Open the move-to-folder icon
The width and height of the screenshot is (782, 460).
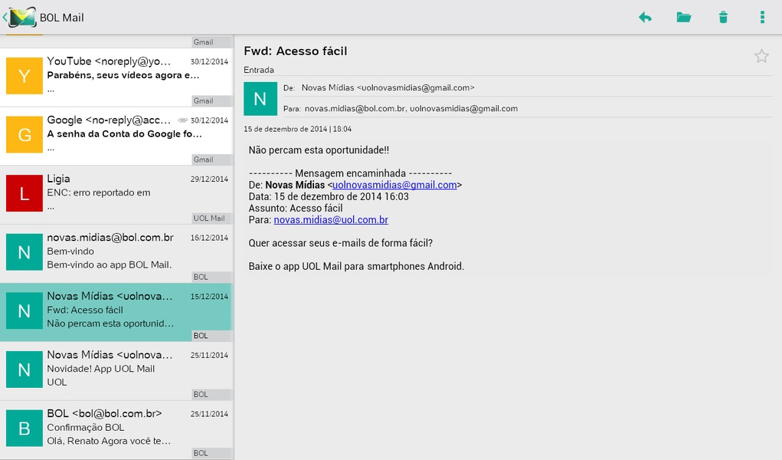pos(684,18)
